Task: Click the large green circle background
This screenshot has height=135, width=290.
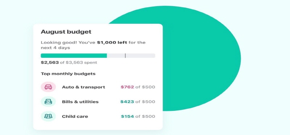Action: (202, 58)
